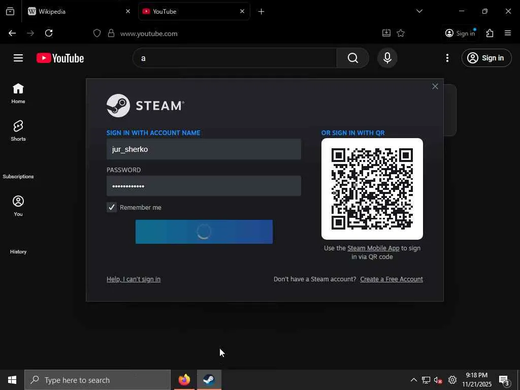
Task: Go forward with the forward arrow
Action: coord(30,33)
